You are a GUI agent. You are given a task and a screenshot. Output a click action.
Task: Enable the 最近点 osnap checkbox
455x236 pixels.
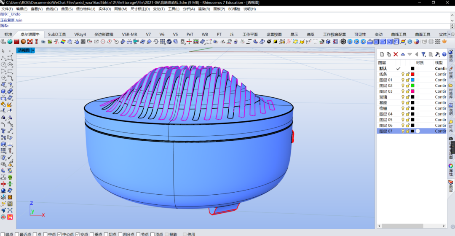[17, 234]
